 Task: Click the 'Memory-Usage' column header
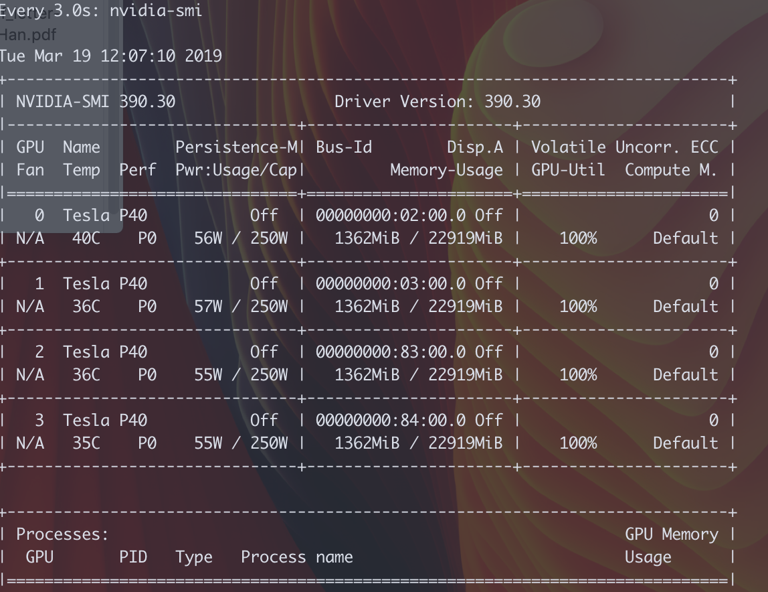[x=447, y=170]
